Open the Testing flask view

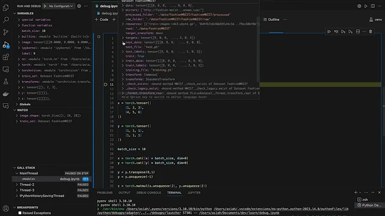point(6,81)
